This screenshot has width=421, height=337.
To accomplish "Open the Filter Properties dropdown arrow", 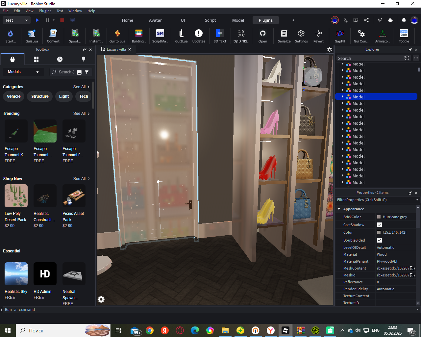I will 417,200.
